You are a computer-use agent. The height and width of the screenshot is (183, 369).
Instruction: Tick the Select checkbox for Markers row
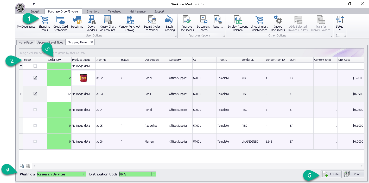click(x=35, y=141)
